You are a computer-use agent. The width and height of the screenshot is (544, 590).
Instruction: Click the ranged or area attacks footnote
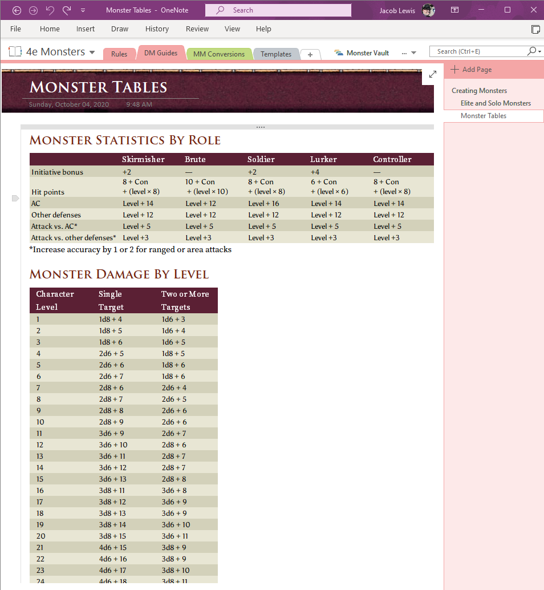click(x=130, y=249)
